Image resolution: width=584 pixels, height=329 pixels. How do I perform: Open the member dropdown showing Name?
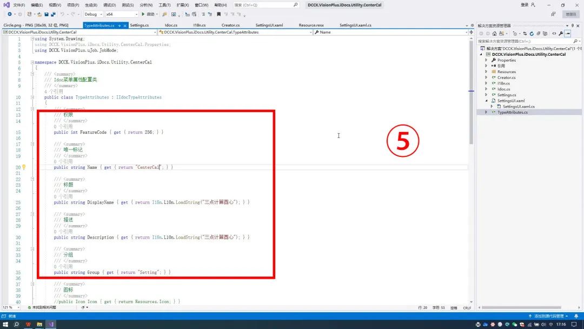point(391,32)
